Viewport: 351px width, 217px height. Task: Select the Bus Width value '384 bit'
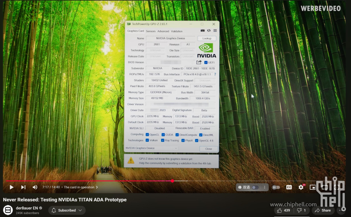point(205,92)
